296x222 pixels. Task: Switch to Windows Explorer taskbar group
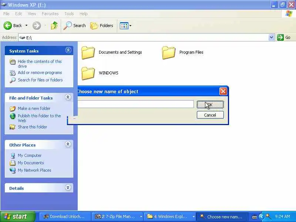169,216
